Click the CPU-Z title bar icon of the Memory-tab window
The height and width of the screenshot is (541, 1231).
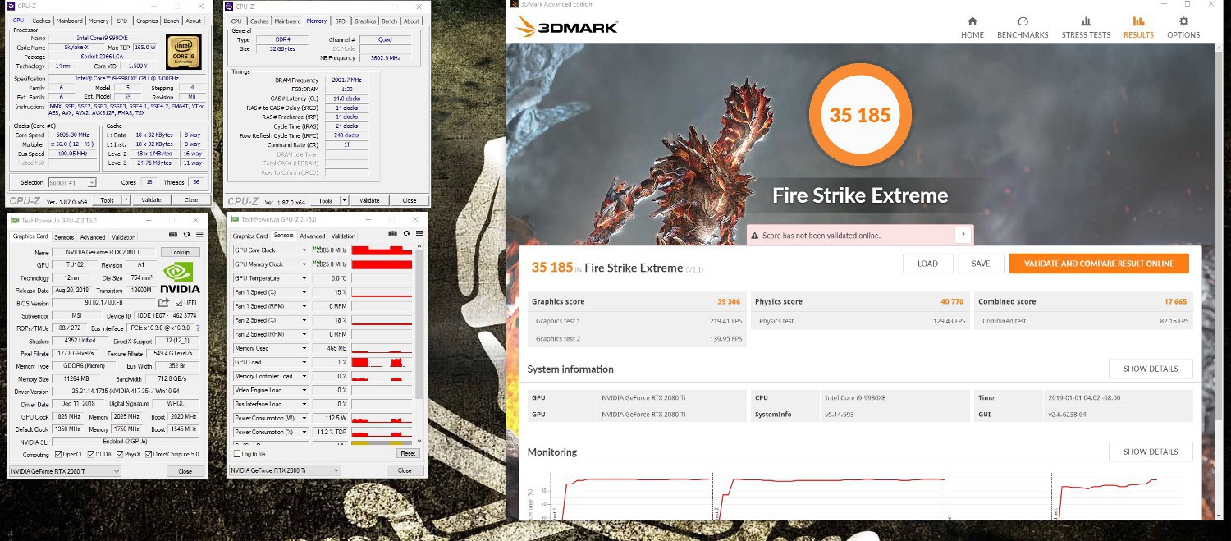coord(229,7)
